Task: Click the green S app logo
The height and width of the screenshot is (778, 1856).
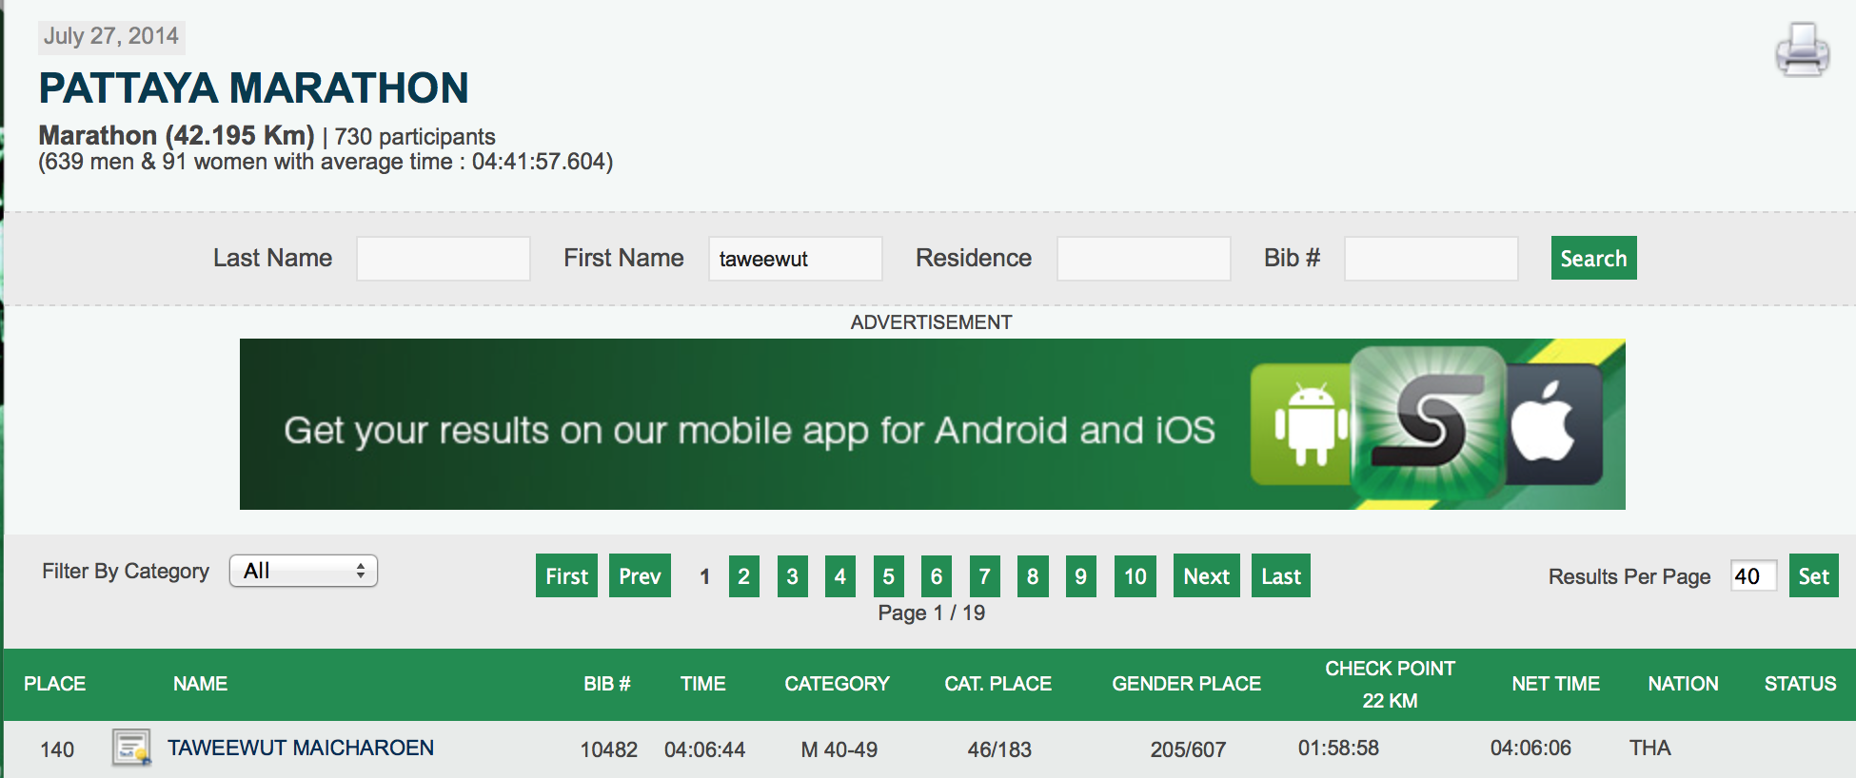Action: pos(1428,422)
